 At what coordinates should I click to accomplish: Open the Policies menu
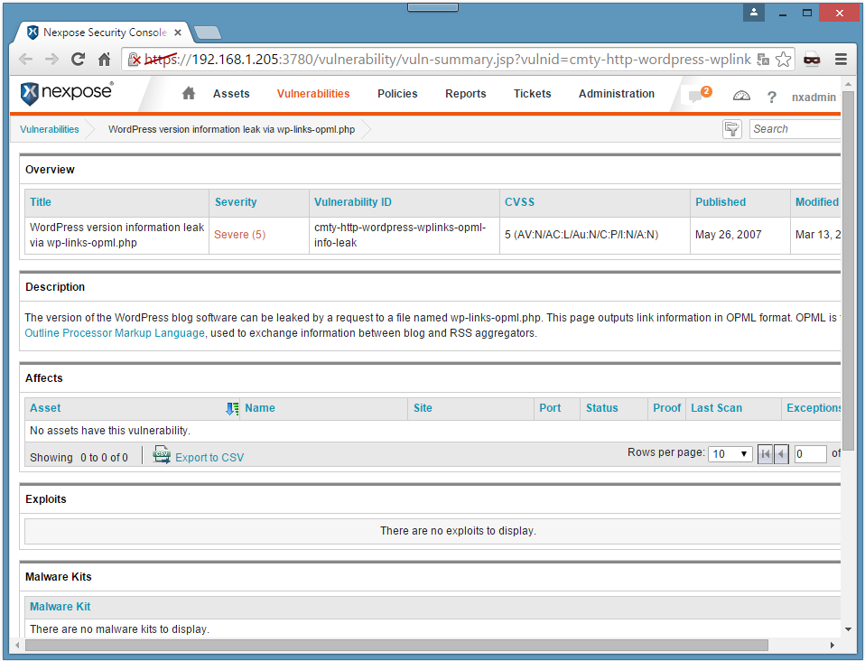coord(397,94)
